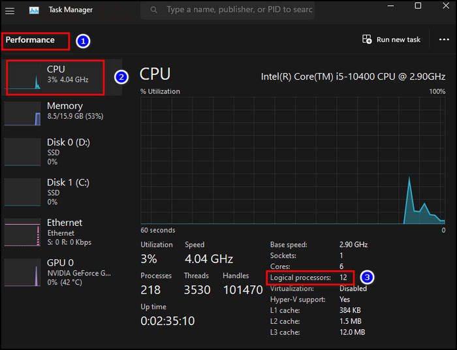Viewport: 457px width, 350px height.
Task: Click the 60 seconds graph label
Action: pos(158,231)
